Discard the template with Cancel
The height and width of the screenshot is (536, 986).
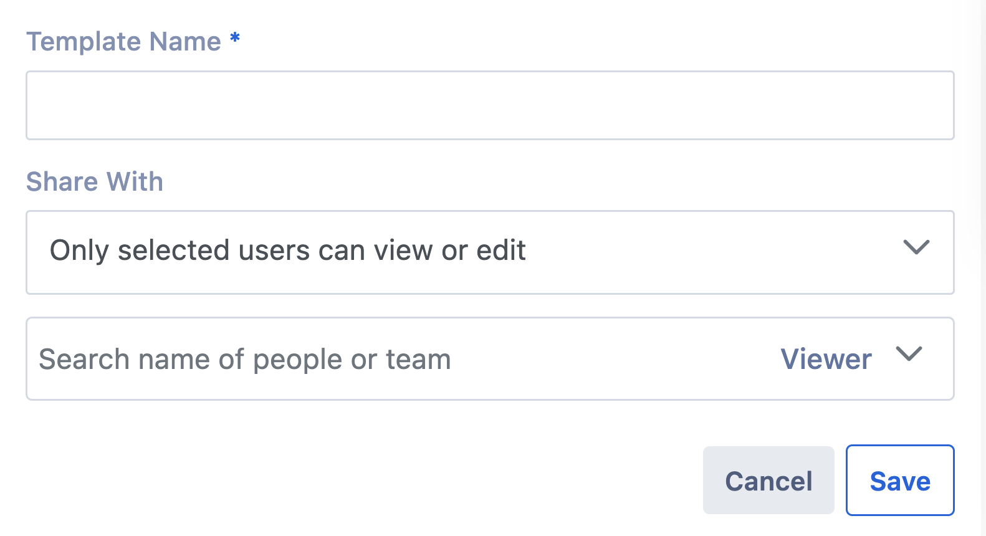click(768, 481)
